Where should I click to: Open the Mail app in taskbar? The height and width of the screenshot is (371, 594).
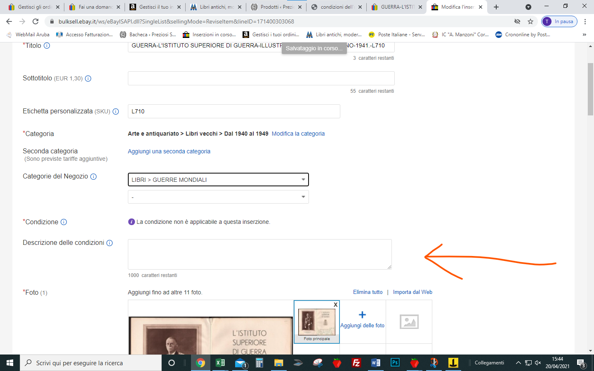point(240,363)
